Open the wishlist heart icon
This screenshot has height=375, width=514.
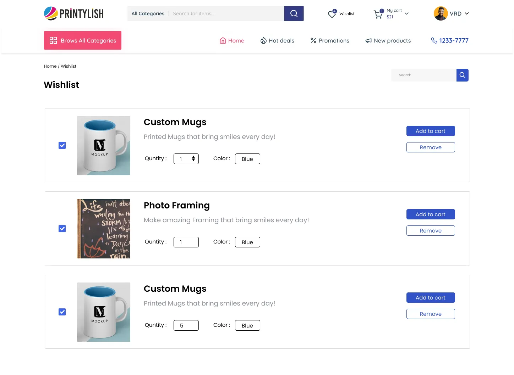(332, 14)
